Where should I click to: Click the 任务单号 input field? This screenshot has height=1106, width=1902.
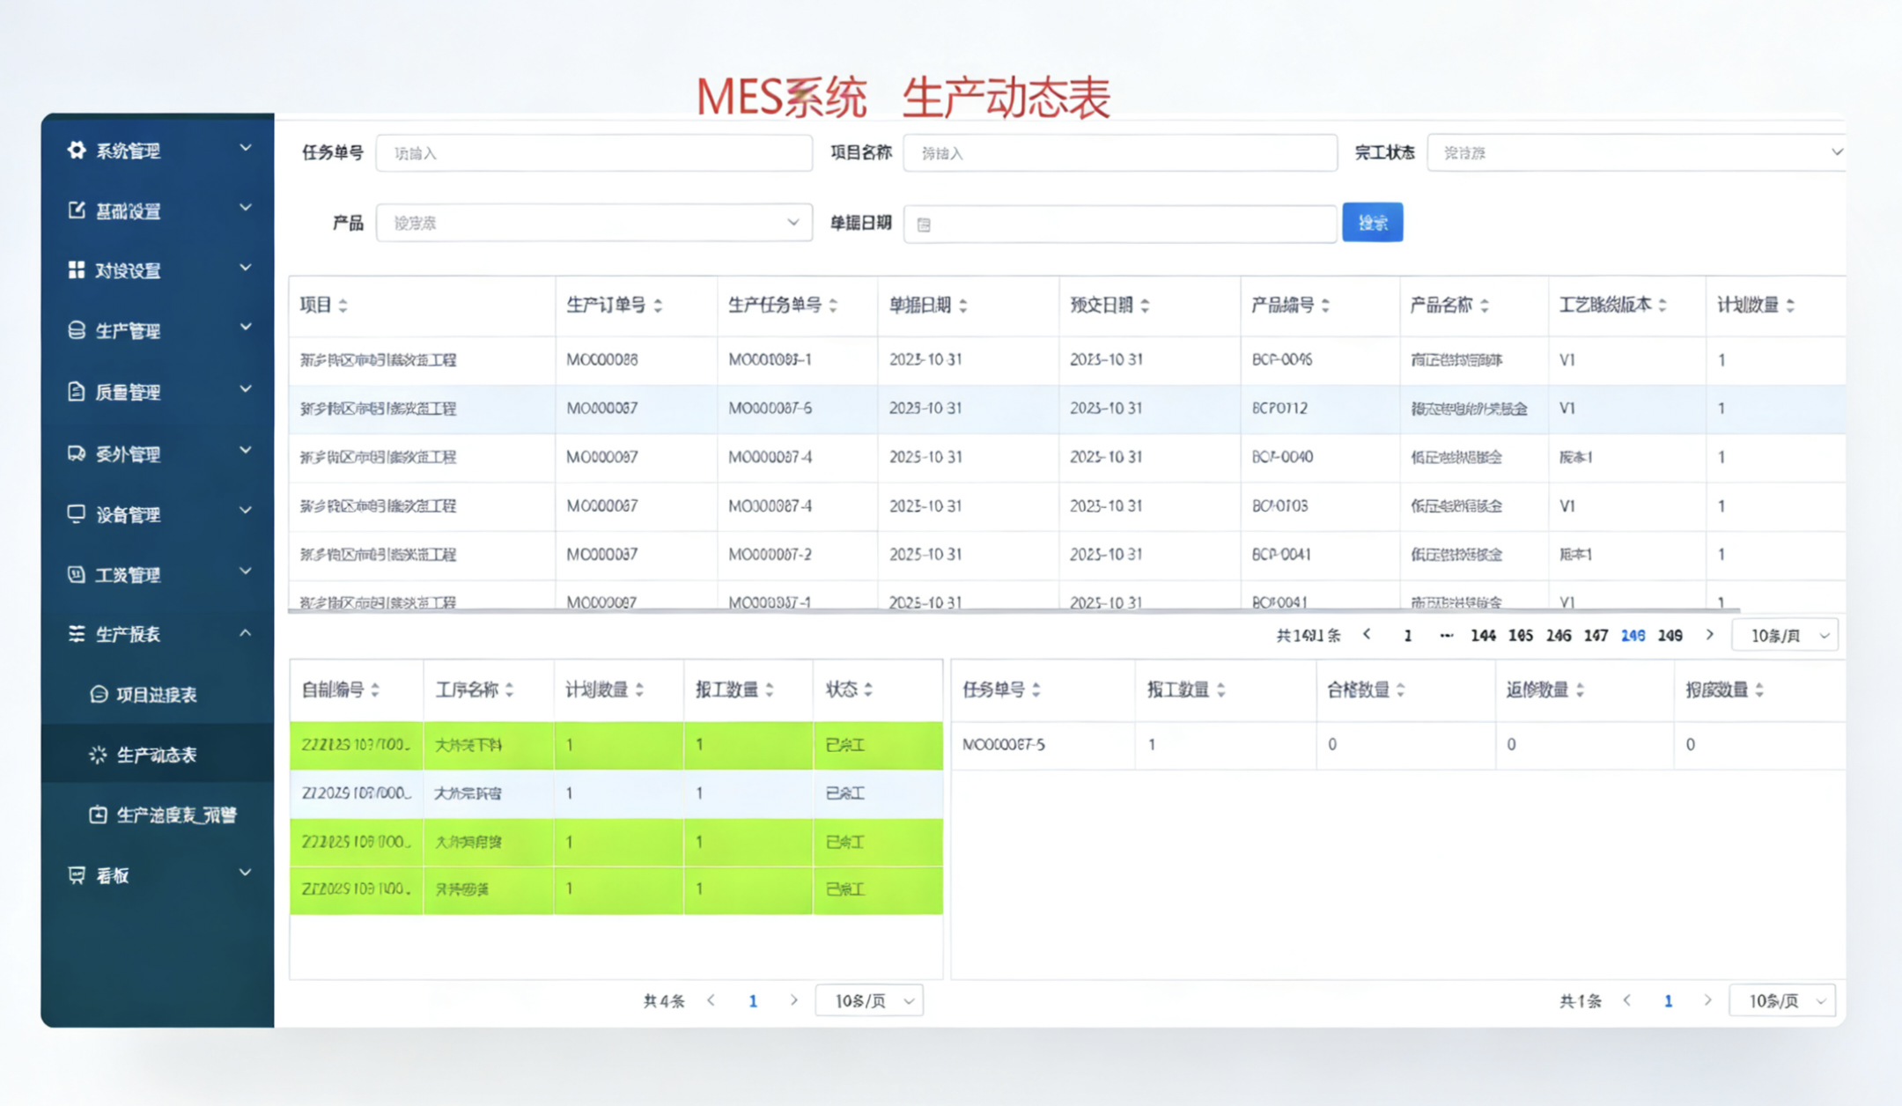click(x=593, y=152)
